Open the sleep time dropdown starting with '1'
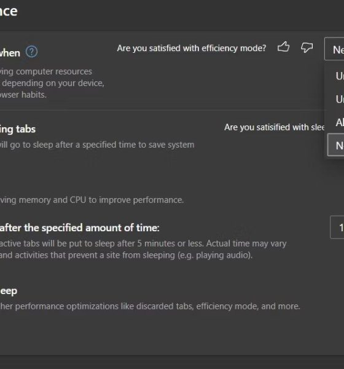Image resolution: width=344 pixels, height=369 pixels. (x=337, y=228)
